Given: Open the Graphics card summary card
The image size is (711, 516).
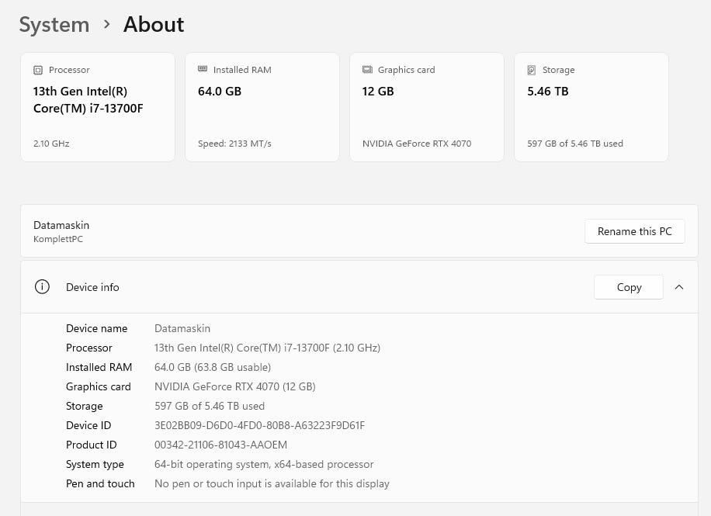Looking at the screenshot, I should coord(427,107).
